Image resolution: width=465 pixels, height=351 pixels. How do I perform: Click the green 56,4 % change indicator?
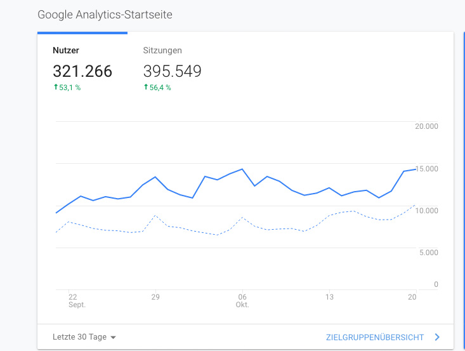pyautogui.click(x=157, y=88)
